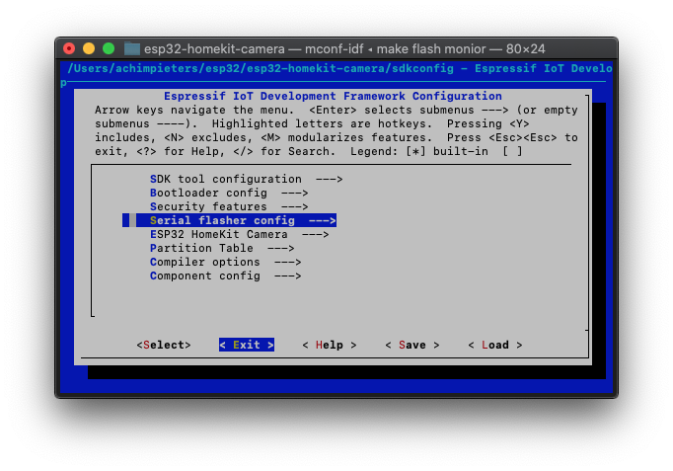This screenshot has height=471, width=673.
Task: Click the < Save > button
Action: (x=412, y=345)
